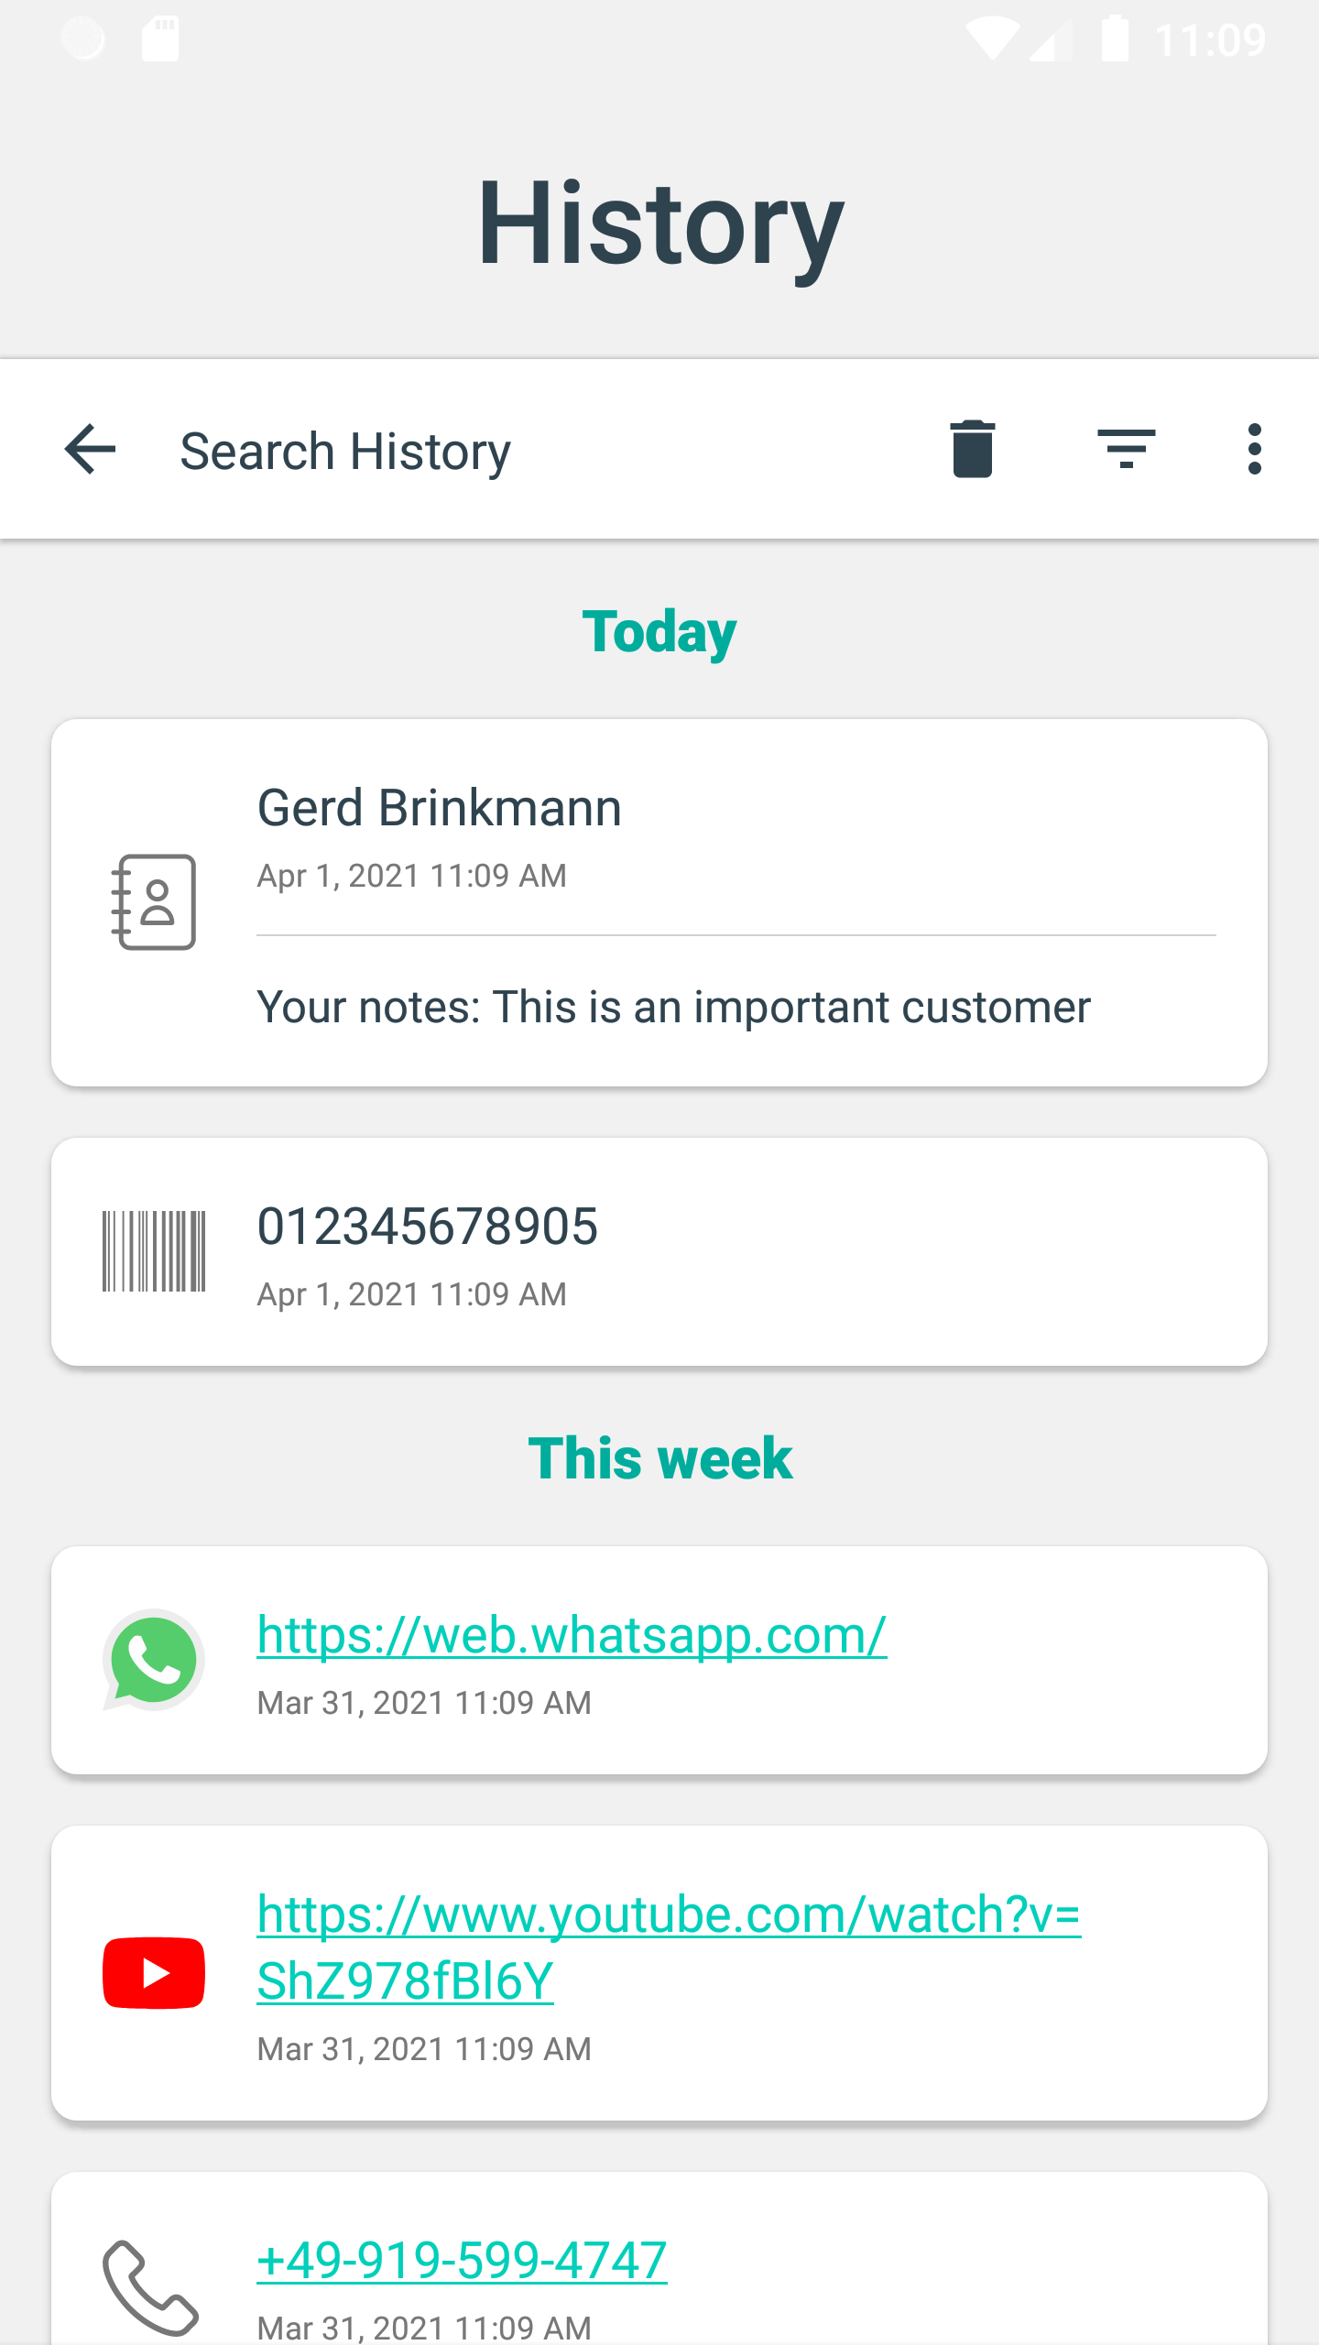Open the web.whatsapp.com link
The width and height of the screenshot is (1319, 2345).
572,1635
